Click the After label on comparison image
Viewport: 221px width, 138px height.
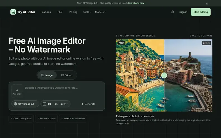121,43
